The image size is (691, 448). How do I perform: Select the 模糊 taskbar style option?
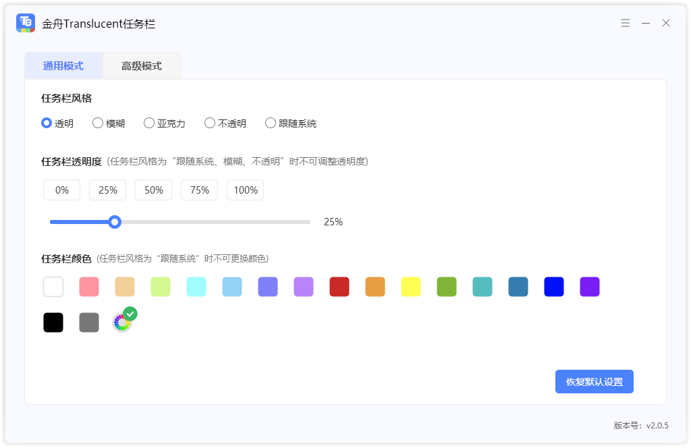98,123
